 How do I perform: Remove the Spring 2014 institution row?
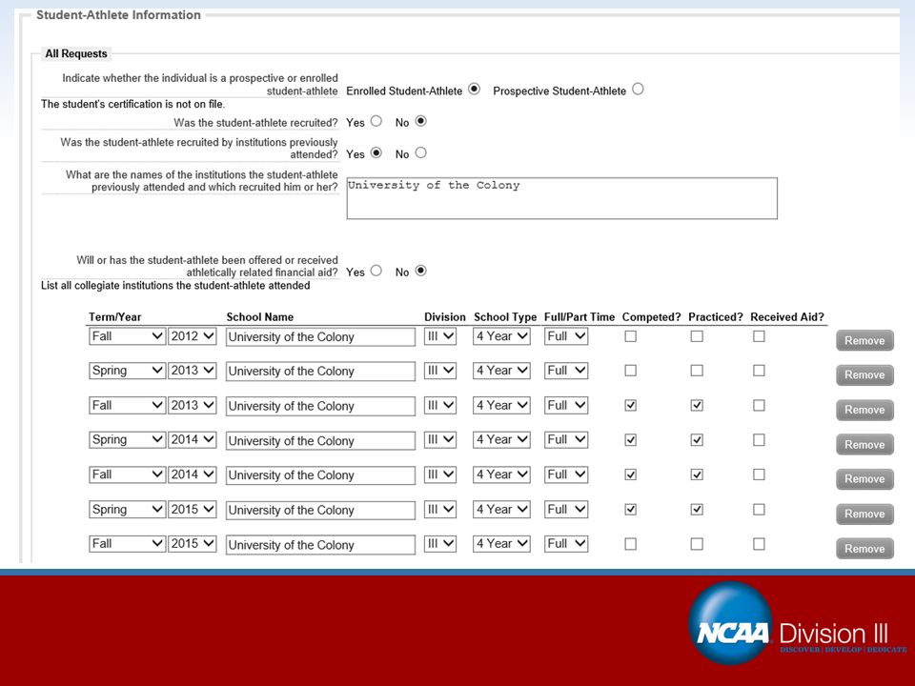click(864, 445)
